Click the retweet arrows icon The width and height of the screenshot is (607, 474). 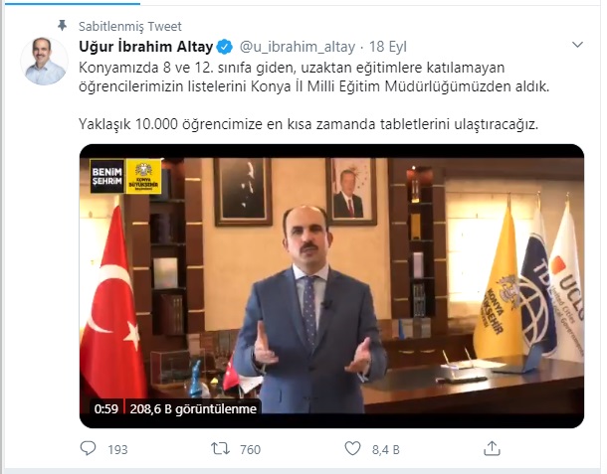(x=220, y=448)
